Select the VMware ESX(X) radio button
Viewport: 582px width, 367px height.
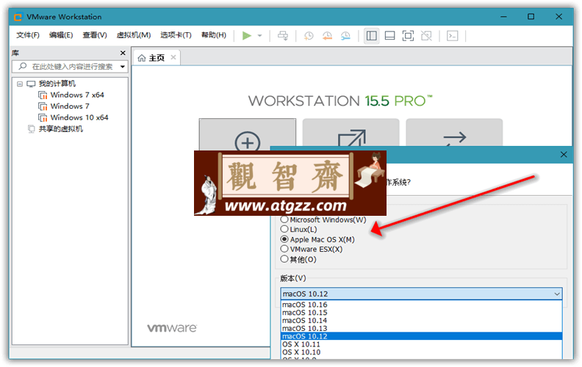tap(284, 249)
